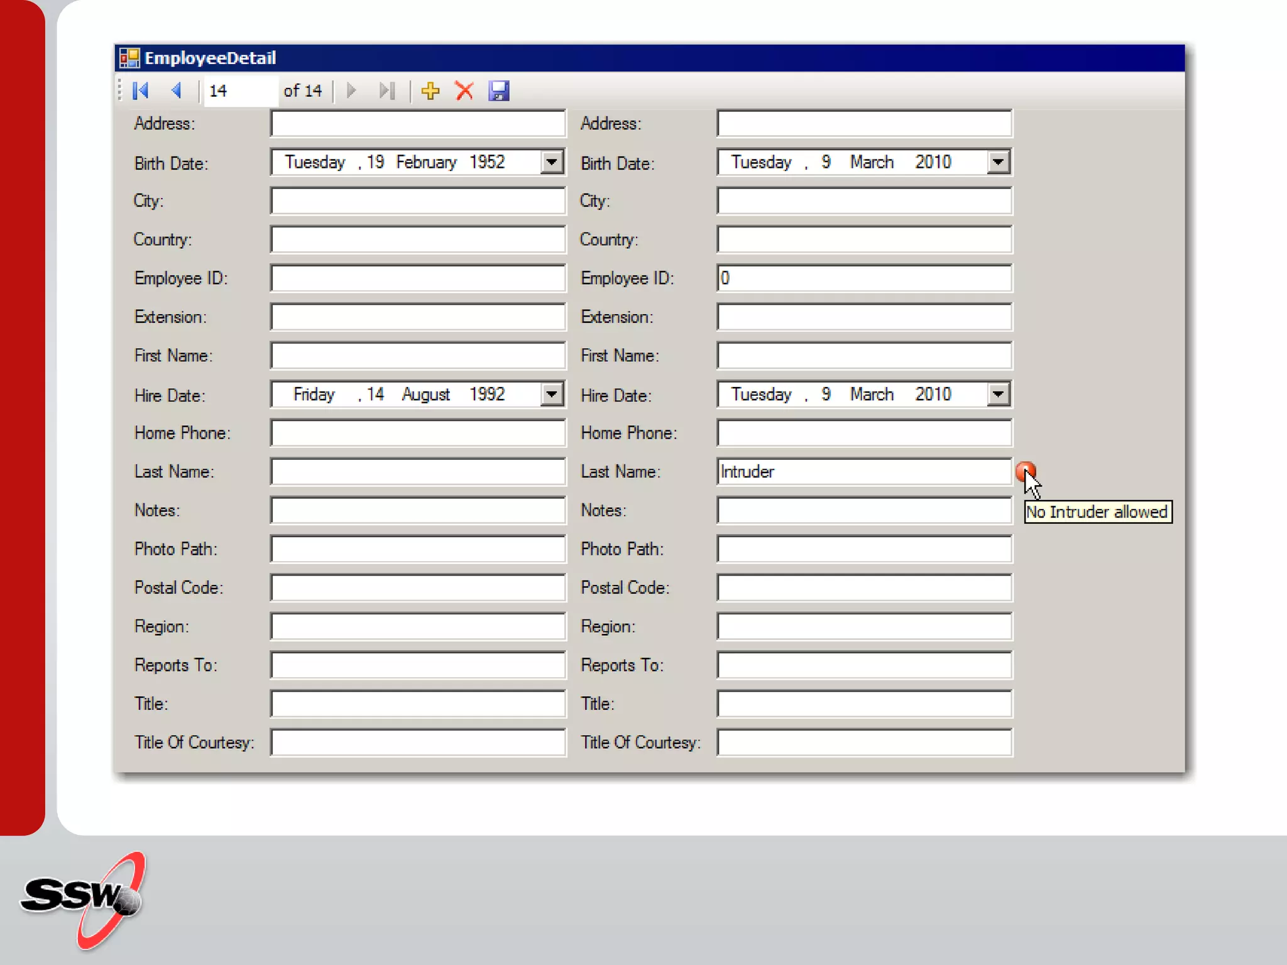Click the right Last Name field containing Intruder
Image resolution: width=1287 pixels, height=965 pixels.
click(863, 472)
